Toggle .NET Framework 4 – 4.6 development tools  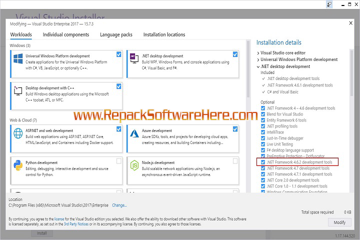263,108
